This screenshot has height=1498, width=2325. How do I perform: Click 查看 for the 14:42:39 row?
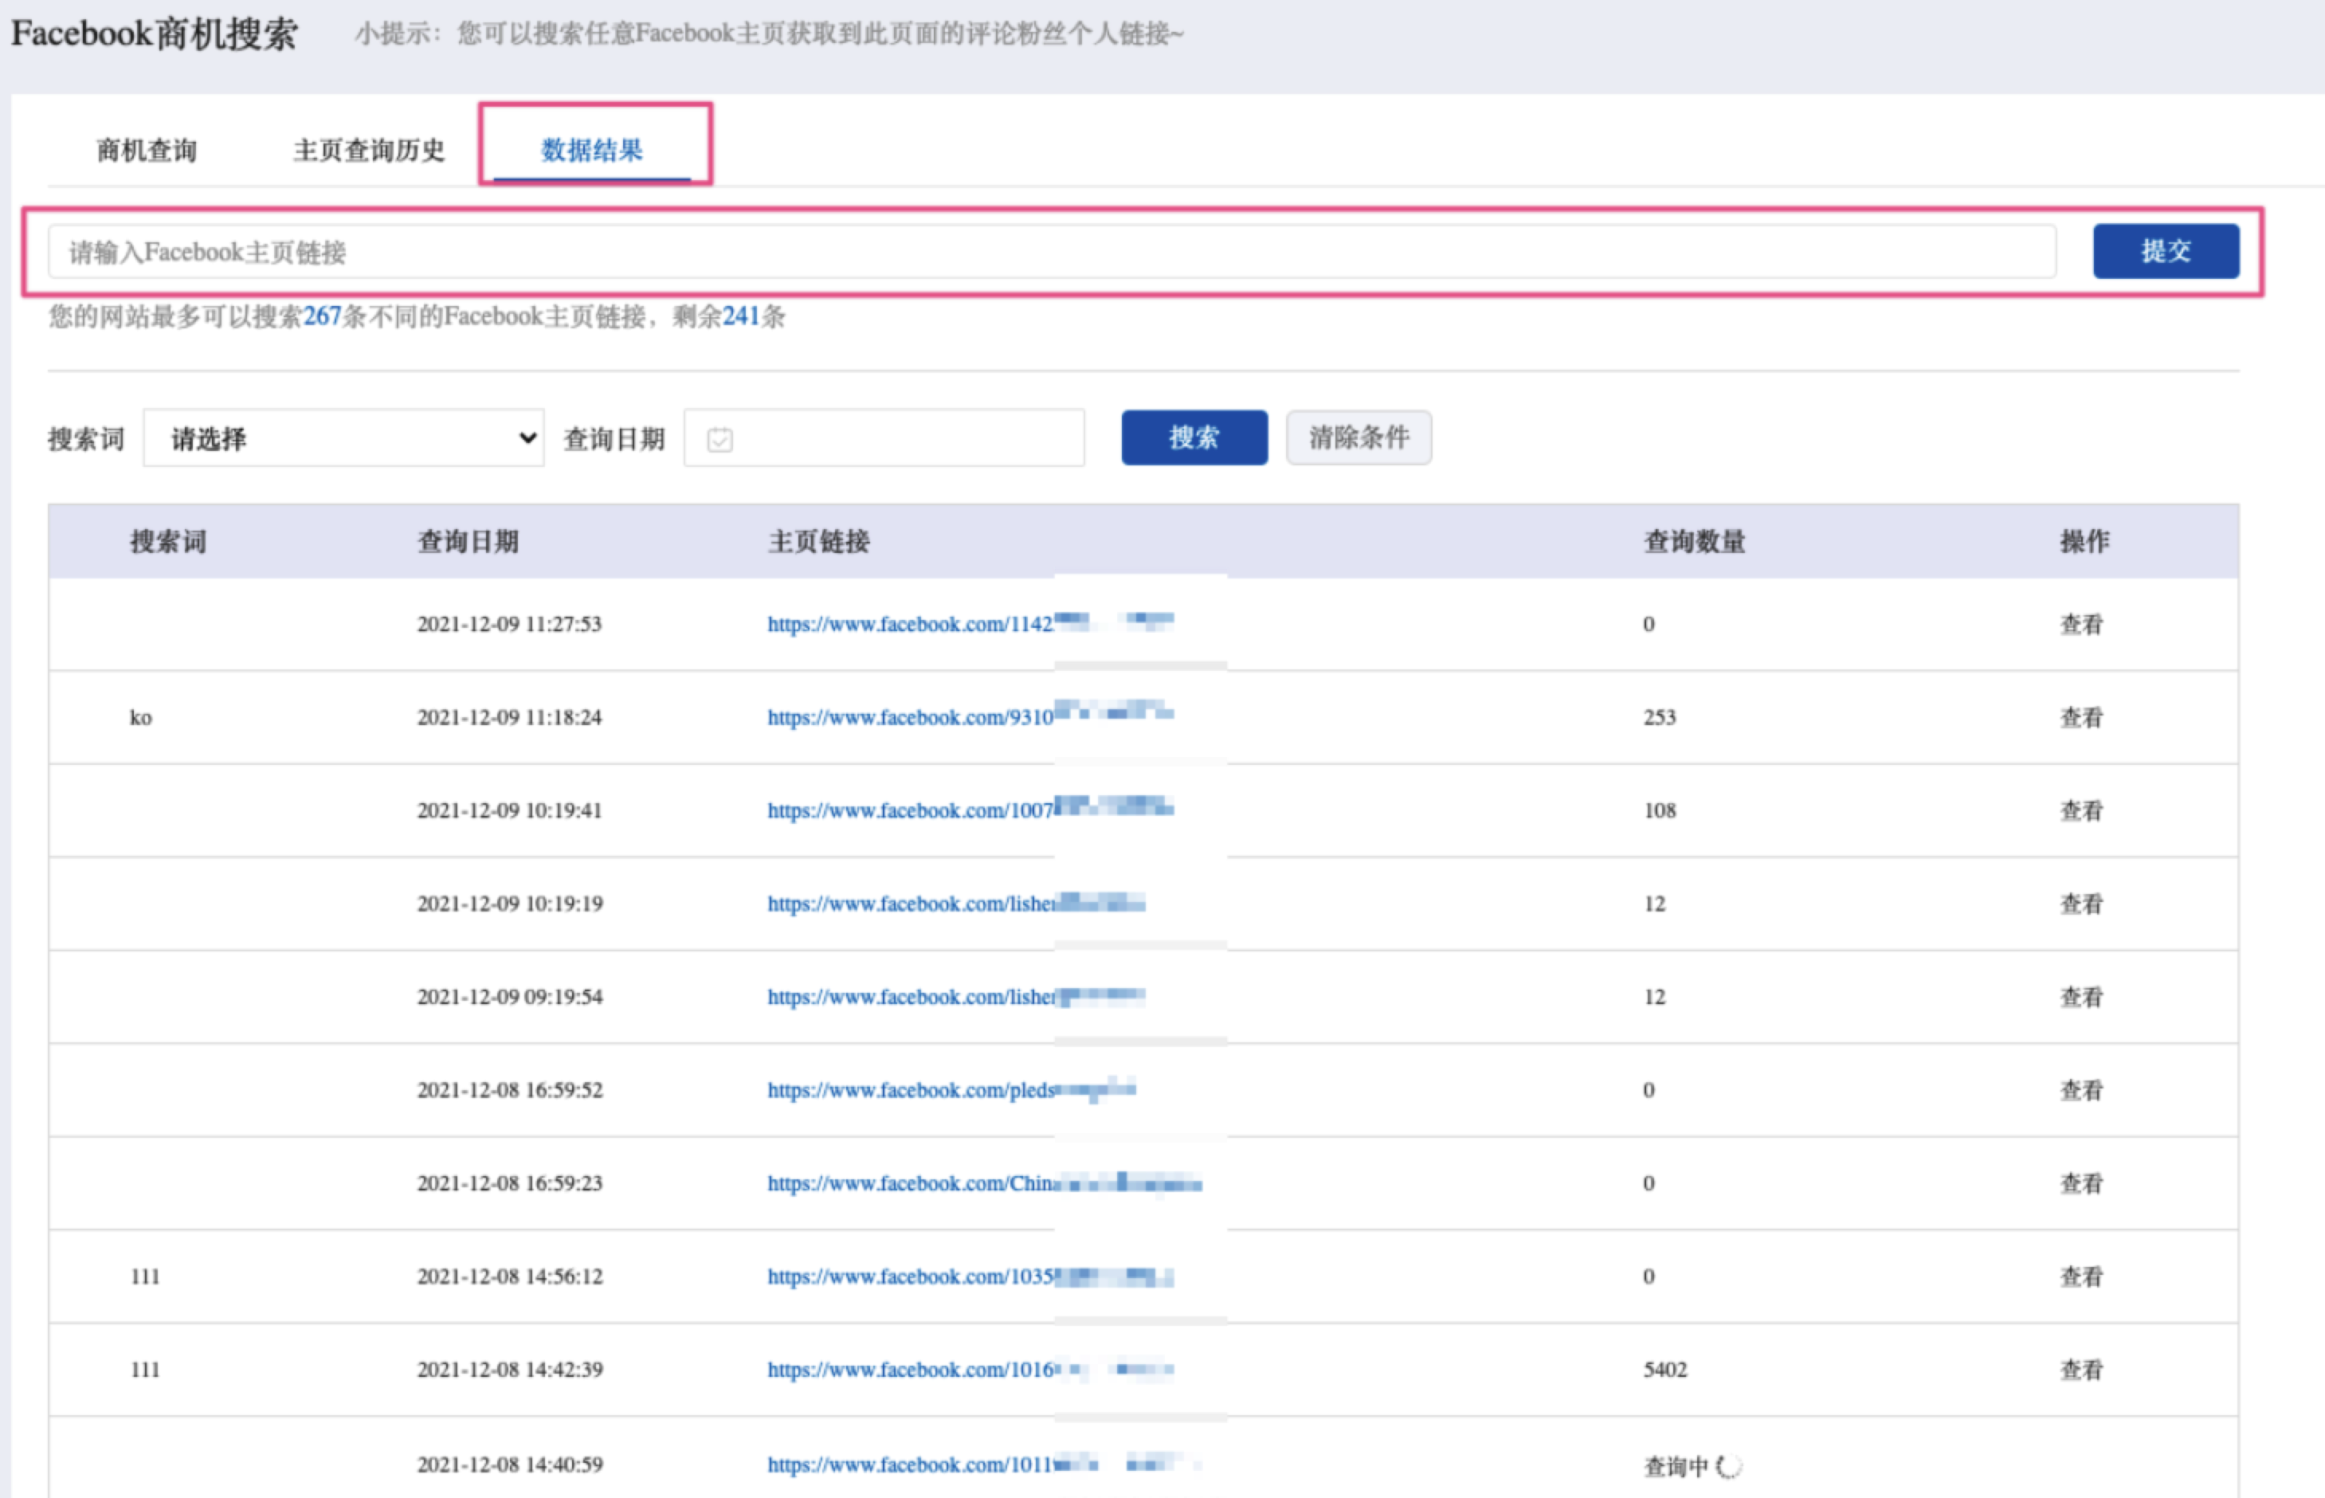(x=2082, y=1371)
